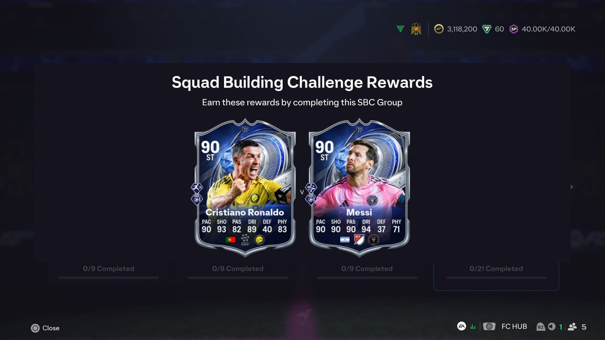This screenshot has height=340, width=605.
Task: Open the green connection bars icon
Action: (473, 327)
